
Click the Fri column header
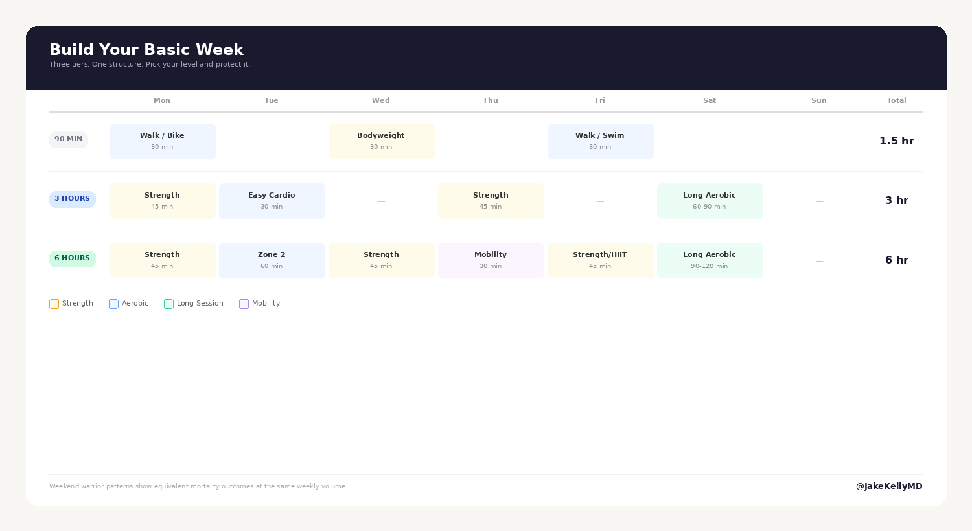tap(600, 100)
